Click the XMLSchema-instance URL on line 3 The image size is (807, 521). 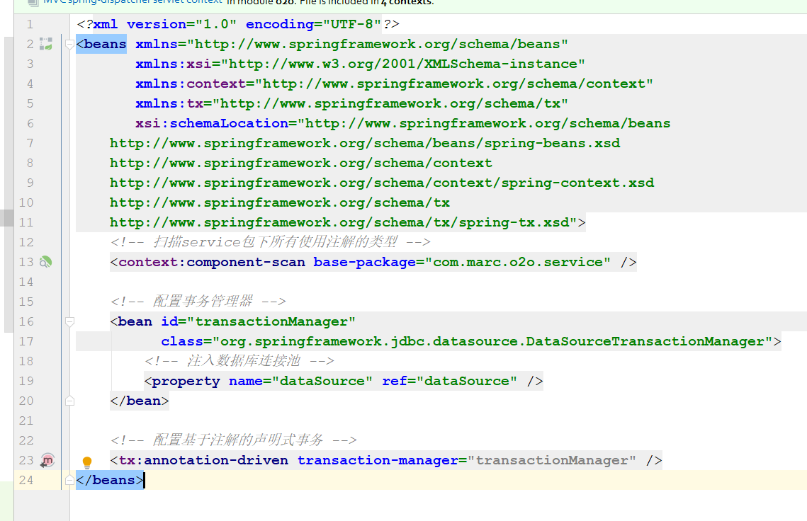[403, 64]
